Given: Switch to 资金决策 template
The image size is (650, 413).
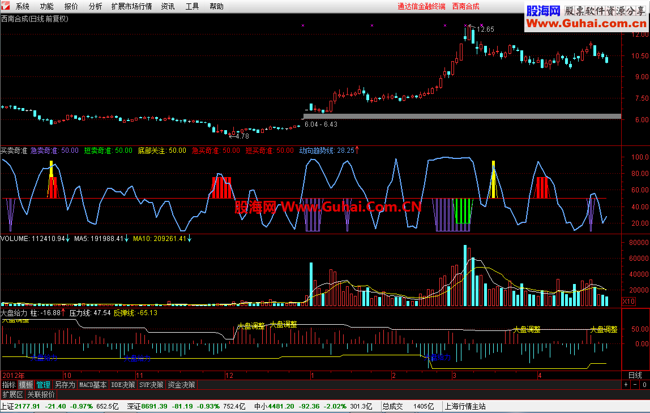Looking at the screenshot, I should 182,385.
